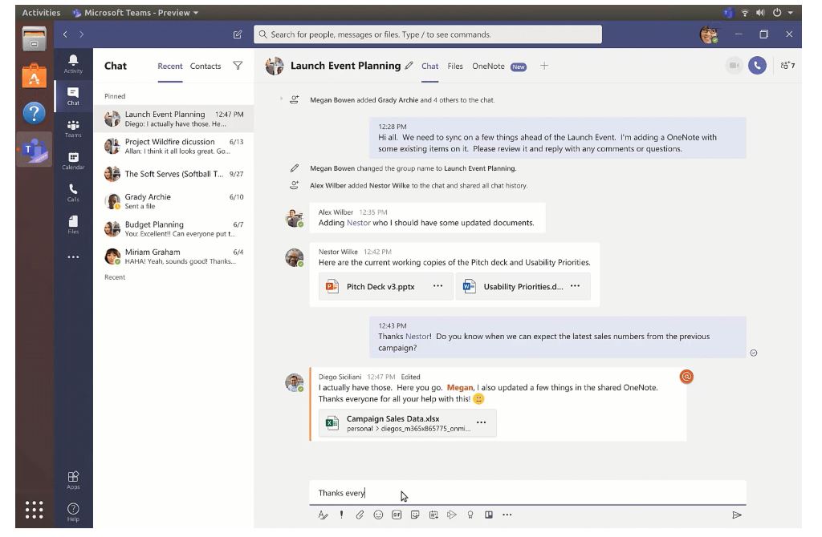This screenshot has height=537, width=822.
Task: Open system menu arrow in top bar
Action: click(790, 13)
